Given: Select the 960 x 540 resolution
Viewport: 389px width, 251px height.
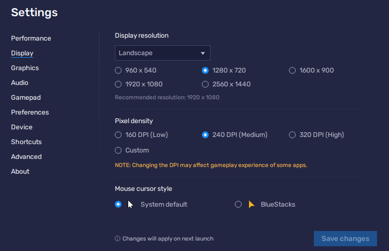Looking at the screenshot, I should (x=118, y=71).
